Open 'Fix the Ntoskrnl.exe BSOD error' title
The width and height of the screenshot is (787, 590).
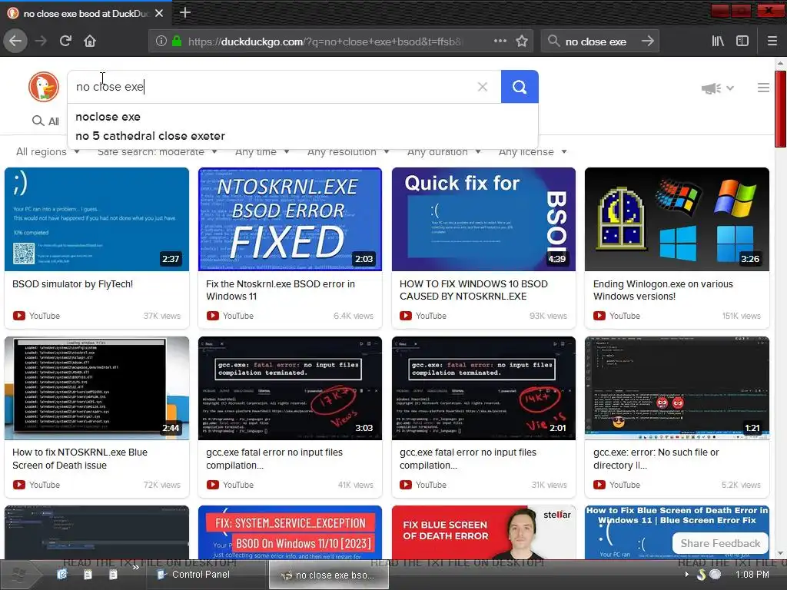[x=281, y=290]
